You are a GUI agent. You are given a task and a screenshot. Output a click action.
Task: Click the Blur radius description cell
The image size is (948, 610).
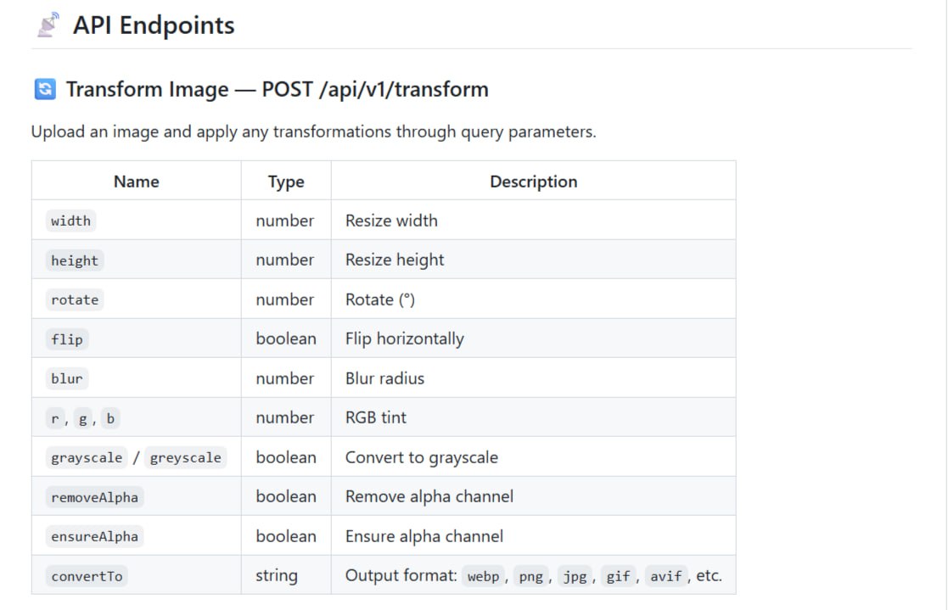point(384,378)
